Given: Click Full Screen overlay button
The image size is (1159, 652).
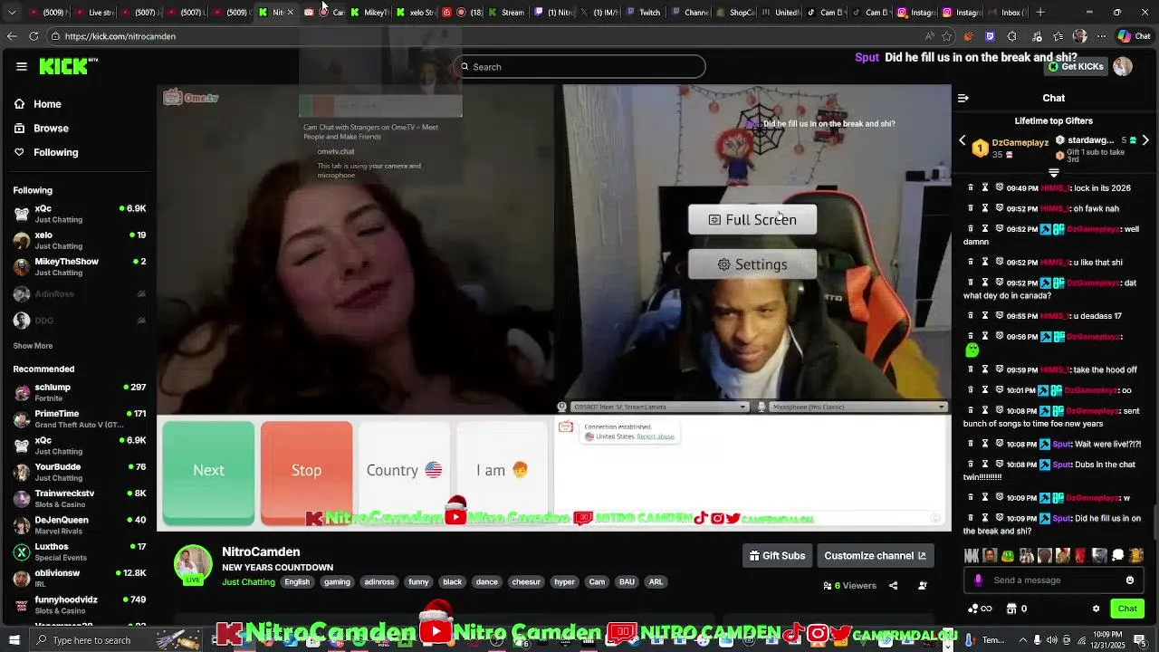Looking at the screenshot, I should (752, 220).
